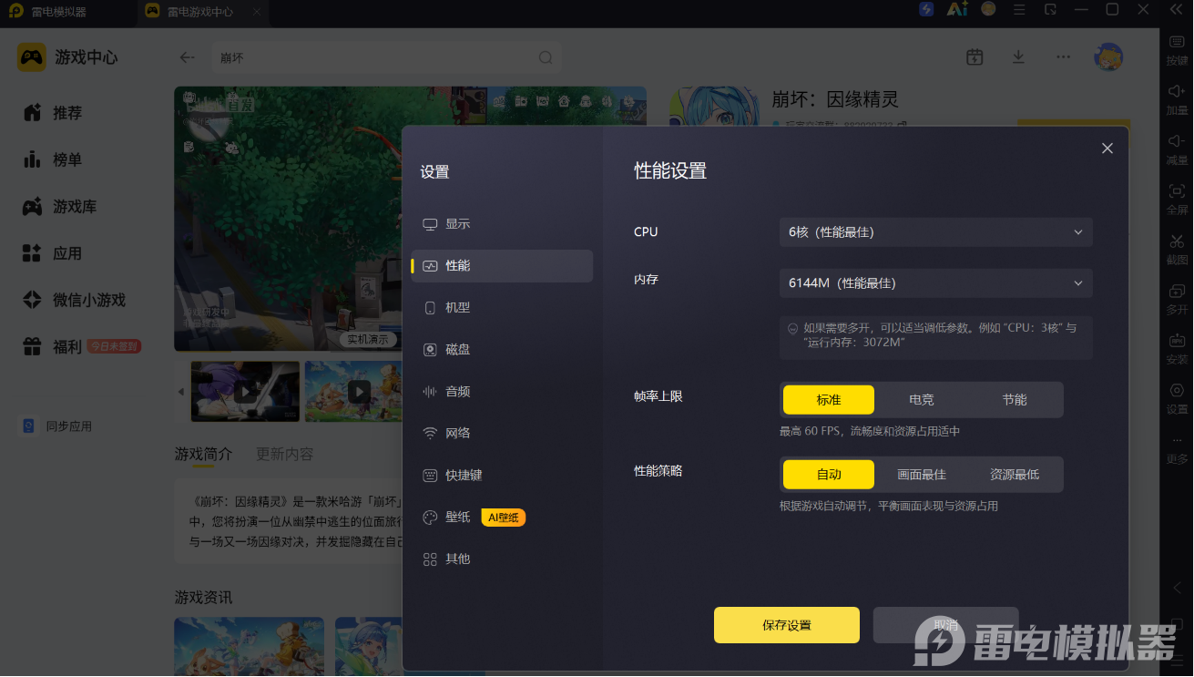This screenshot has width=1194, height=677.
Task: Choose 画面最佳 performance strategy
Action: pyautogui.click(x=922, y=474)
